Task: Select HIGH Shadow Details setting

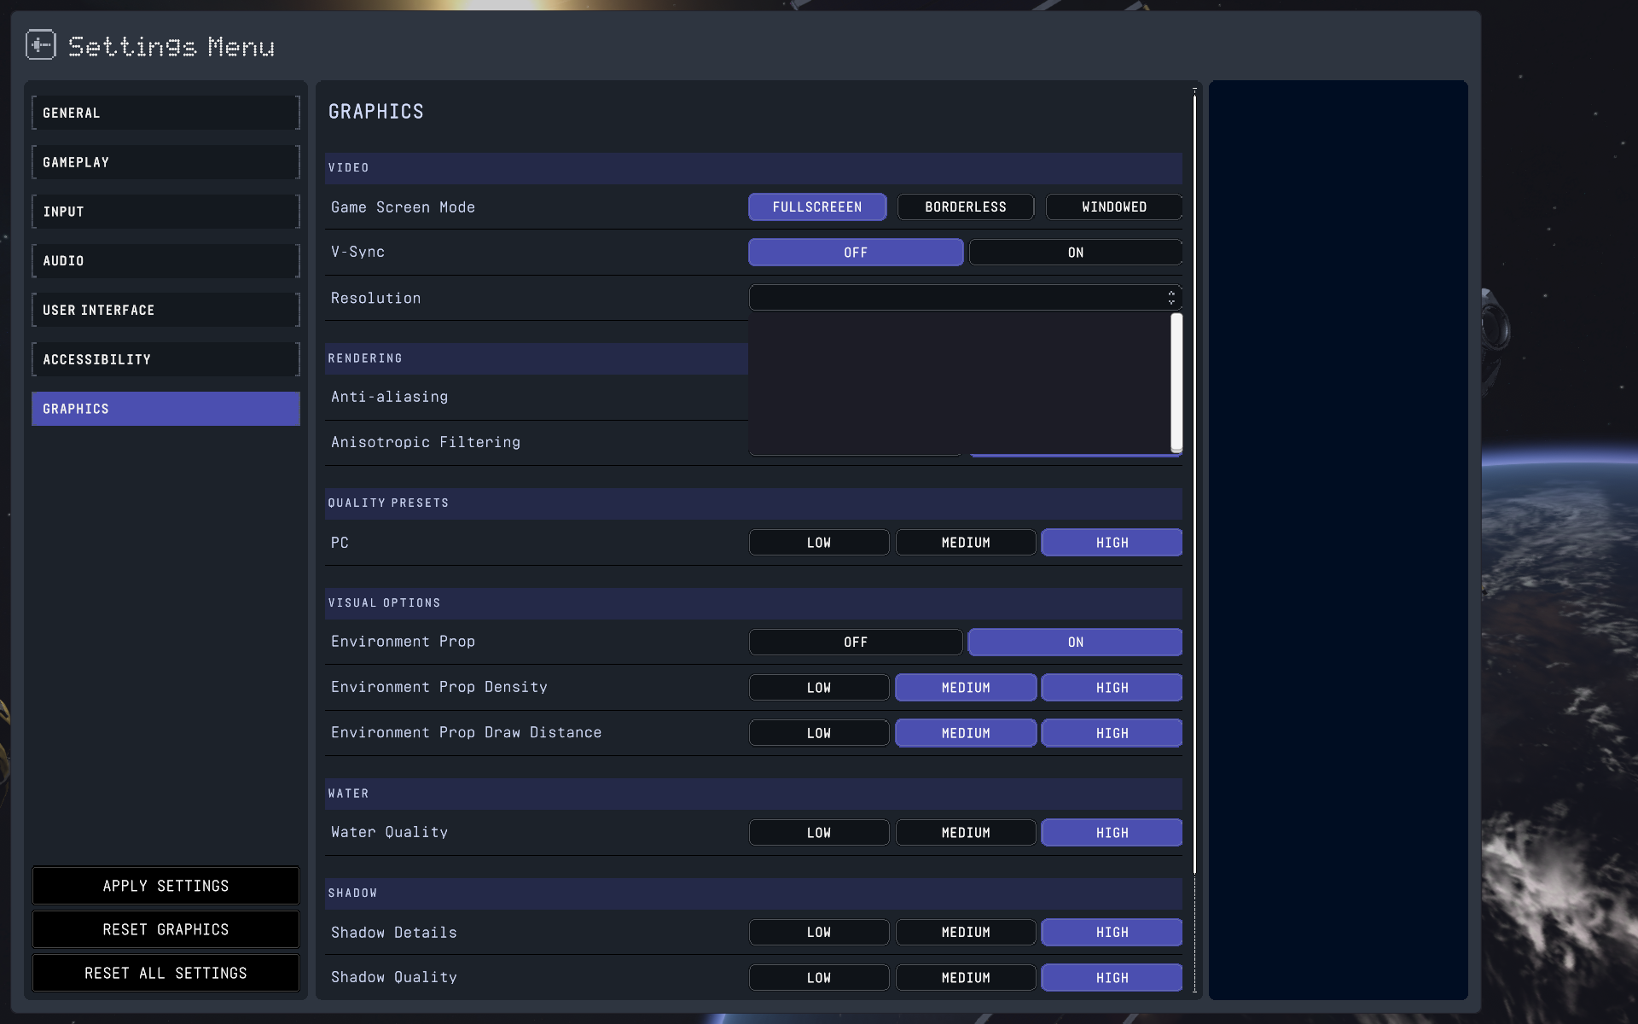Action: coord(1112,932)
